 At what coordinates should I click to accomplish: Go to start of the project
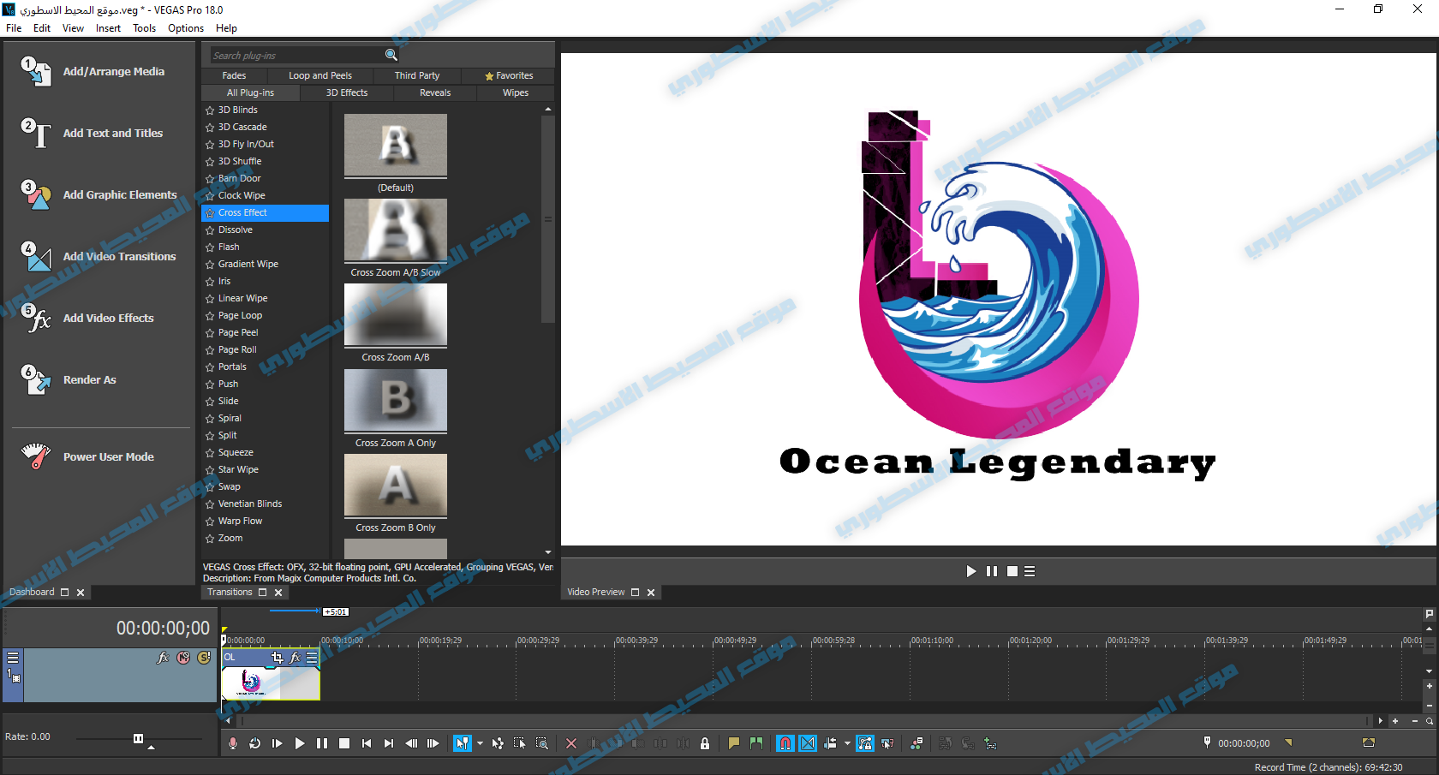(366, 743)
